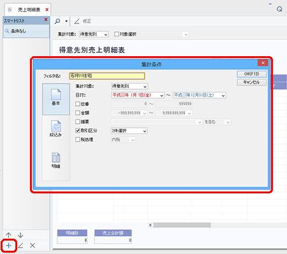The image size is (287, 254).
Task: Move smart list item up with up arrow
Action: coord(8,235)
